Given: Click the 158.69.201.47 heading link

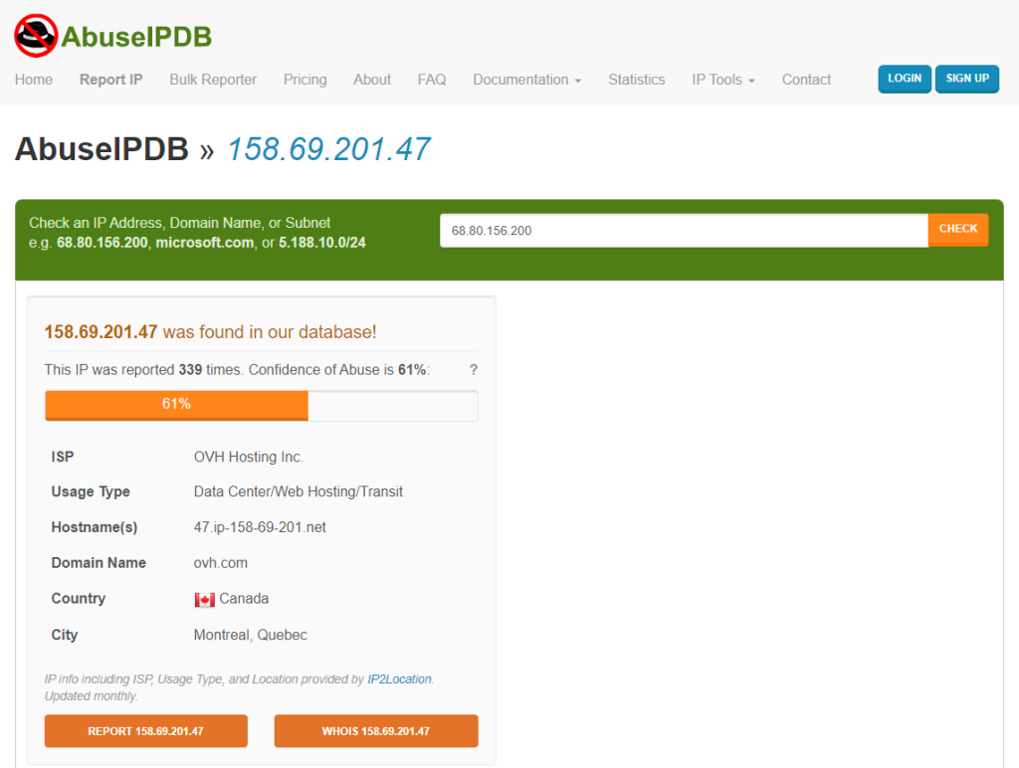Looking at the screenshot, I should 328,149.
